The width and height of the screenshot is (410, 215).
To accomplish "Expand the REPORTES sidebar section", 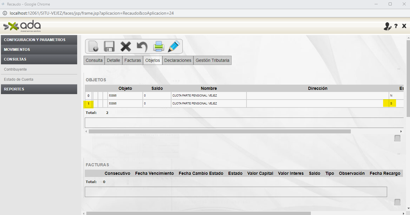I will pyautogui.click(x=39, y=89).
